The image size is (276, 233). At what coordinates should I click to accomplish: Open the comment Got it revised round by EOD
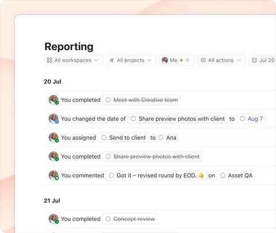point(156,175)
